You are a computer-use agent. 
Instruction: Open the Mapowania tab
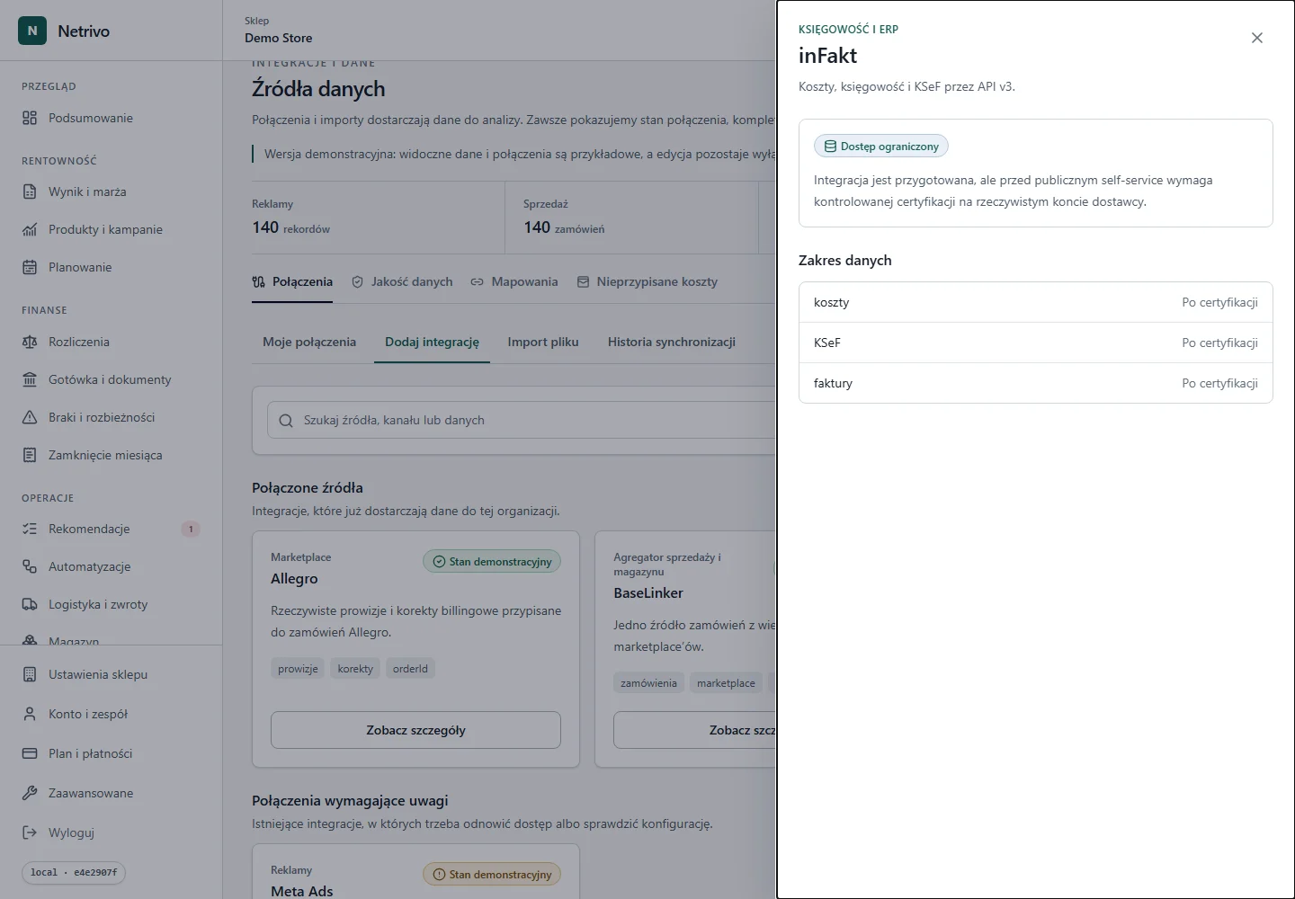514,282
